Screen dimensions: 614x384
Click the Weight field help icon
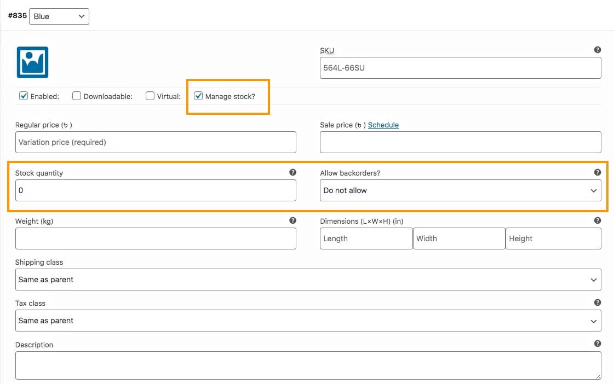pyautogui.click(x=292, y=220)
